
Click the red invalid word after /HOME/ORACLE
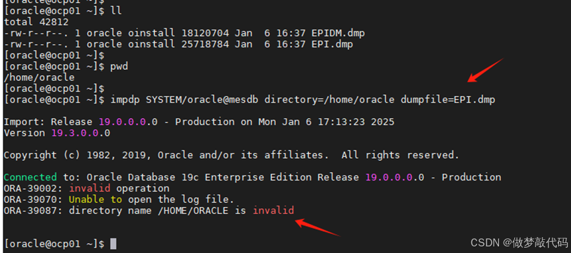(x=273, y=210)
